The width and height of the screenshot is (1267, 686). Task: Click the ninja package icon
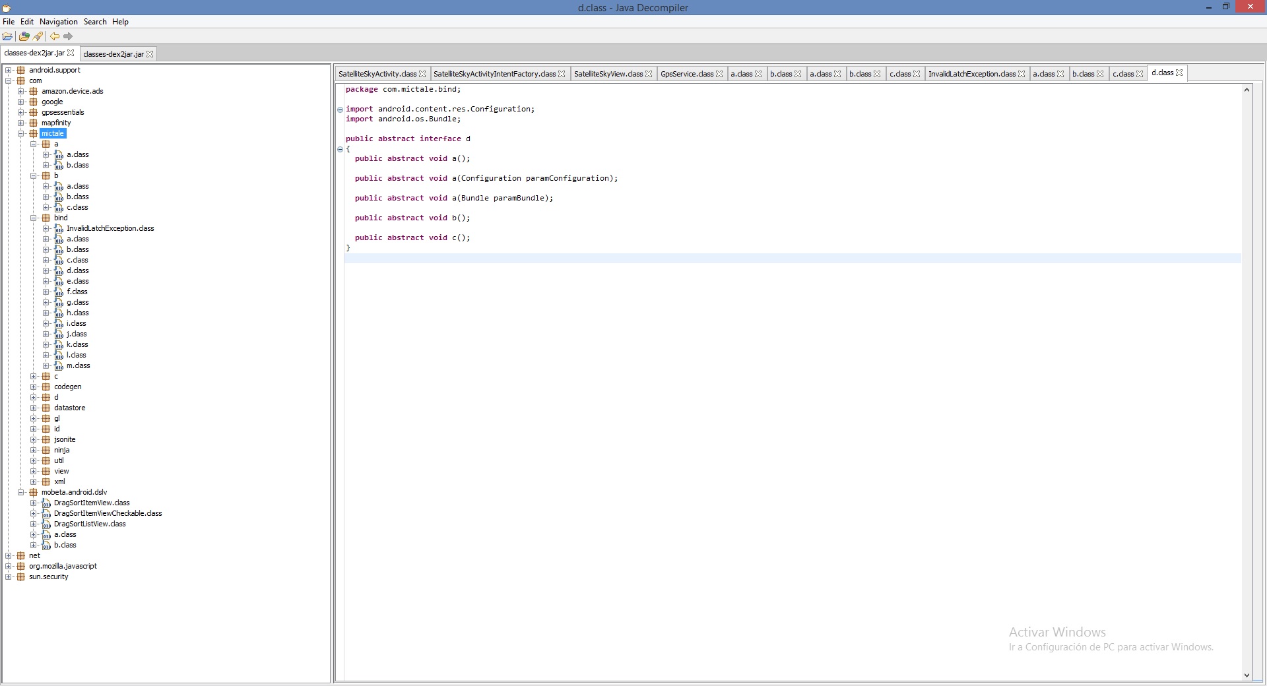[46, 450]
